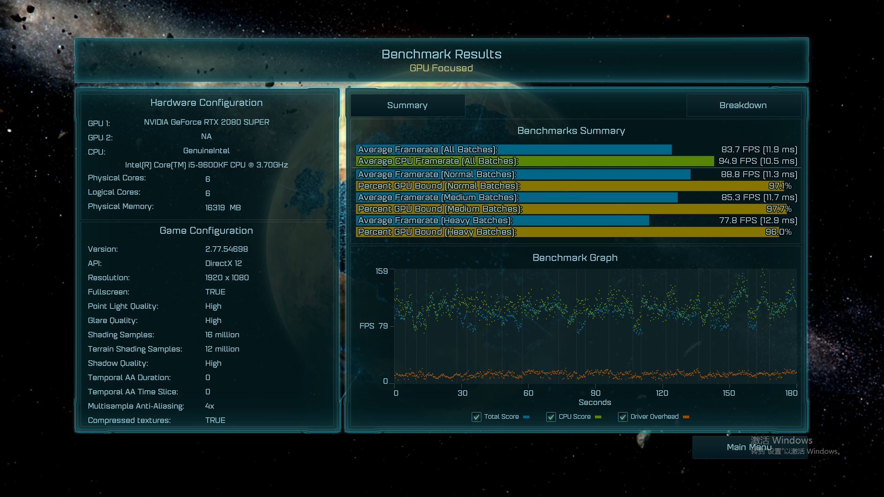Click the Average Framerate (All Batches) bar
The image size is (884, 497).
point(513,150)
